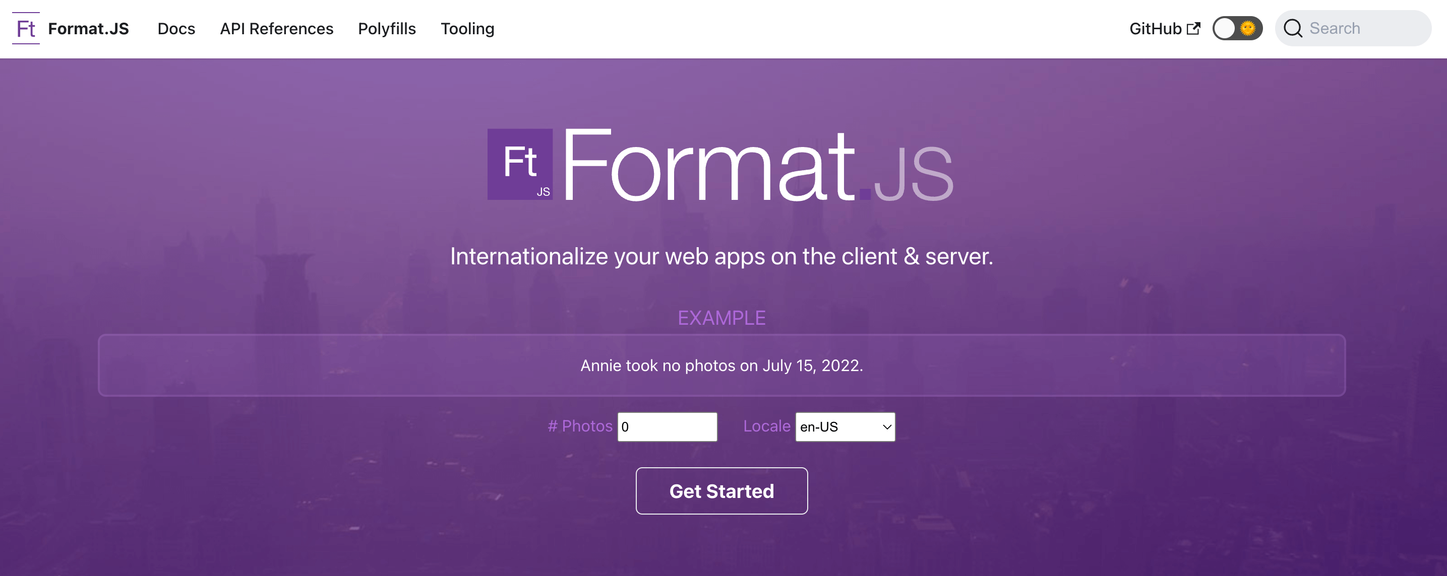
Task: Click the sun icon on theme switch
Action: pyautogui.click(x=1247, y=28)
